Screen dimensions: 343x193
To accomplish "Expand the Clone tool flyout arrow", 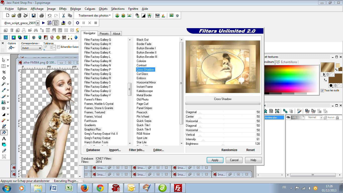I will 8,102.
